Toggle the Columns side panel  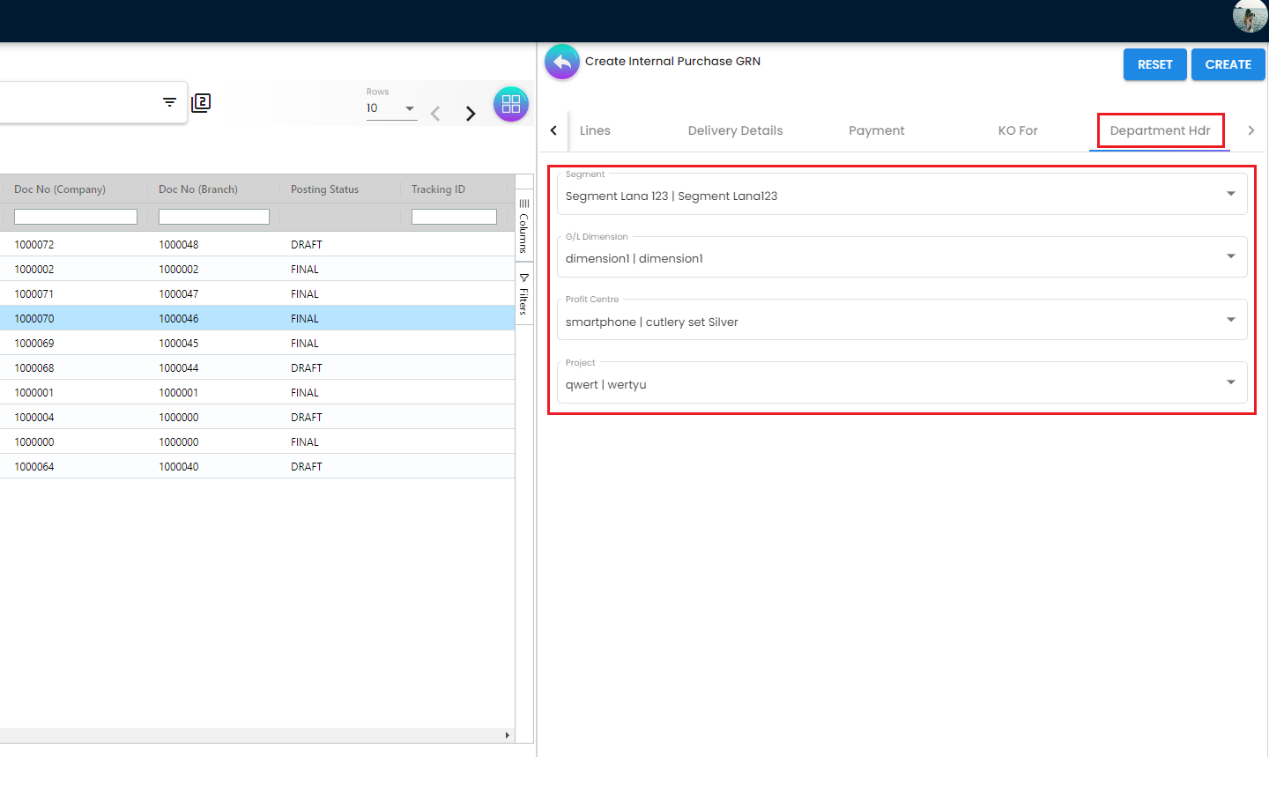[523, 226]
